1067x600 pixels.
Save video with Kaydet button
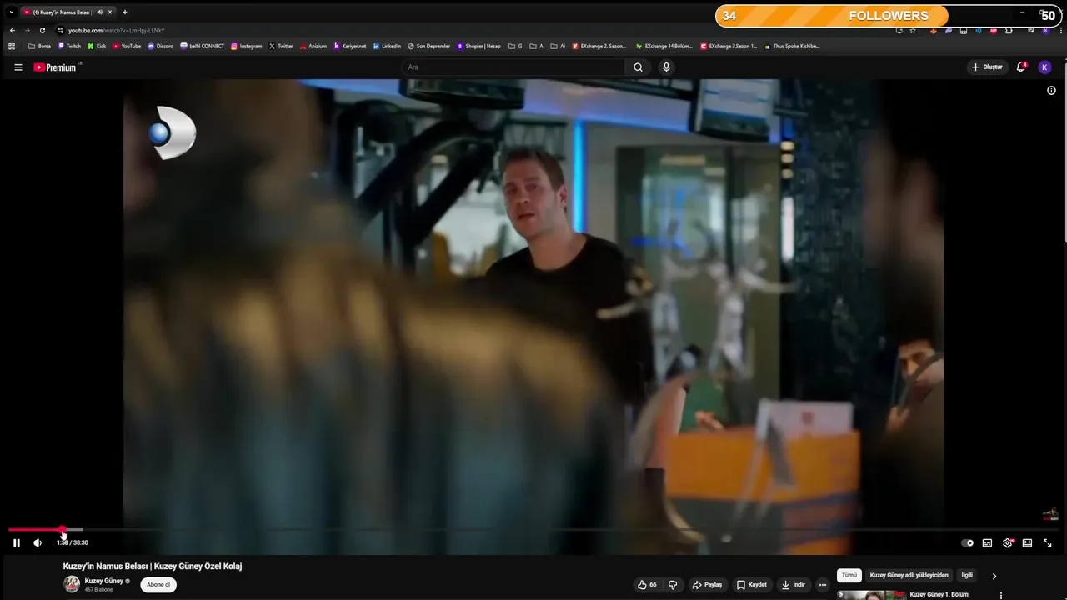pos(751,585)
